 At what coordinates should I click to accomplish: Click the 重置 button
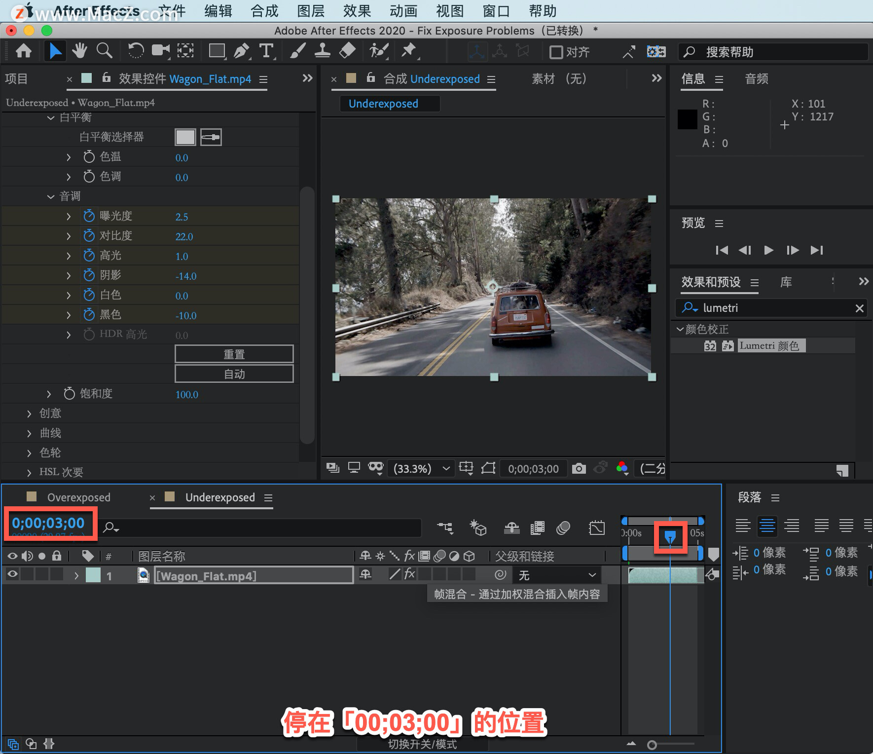pyautogui.click(x=234, y=354)
